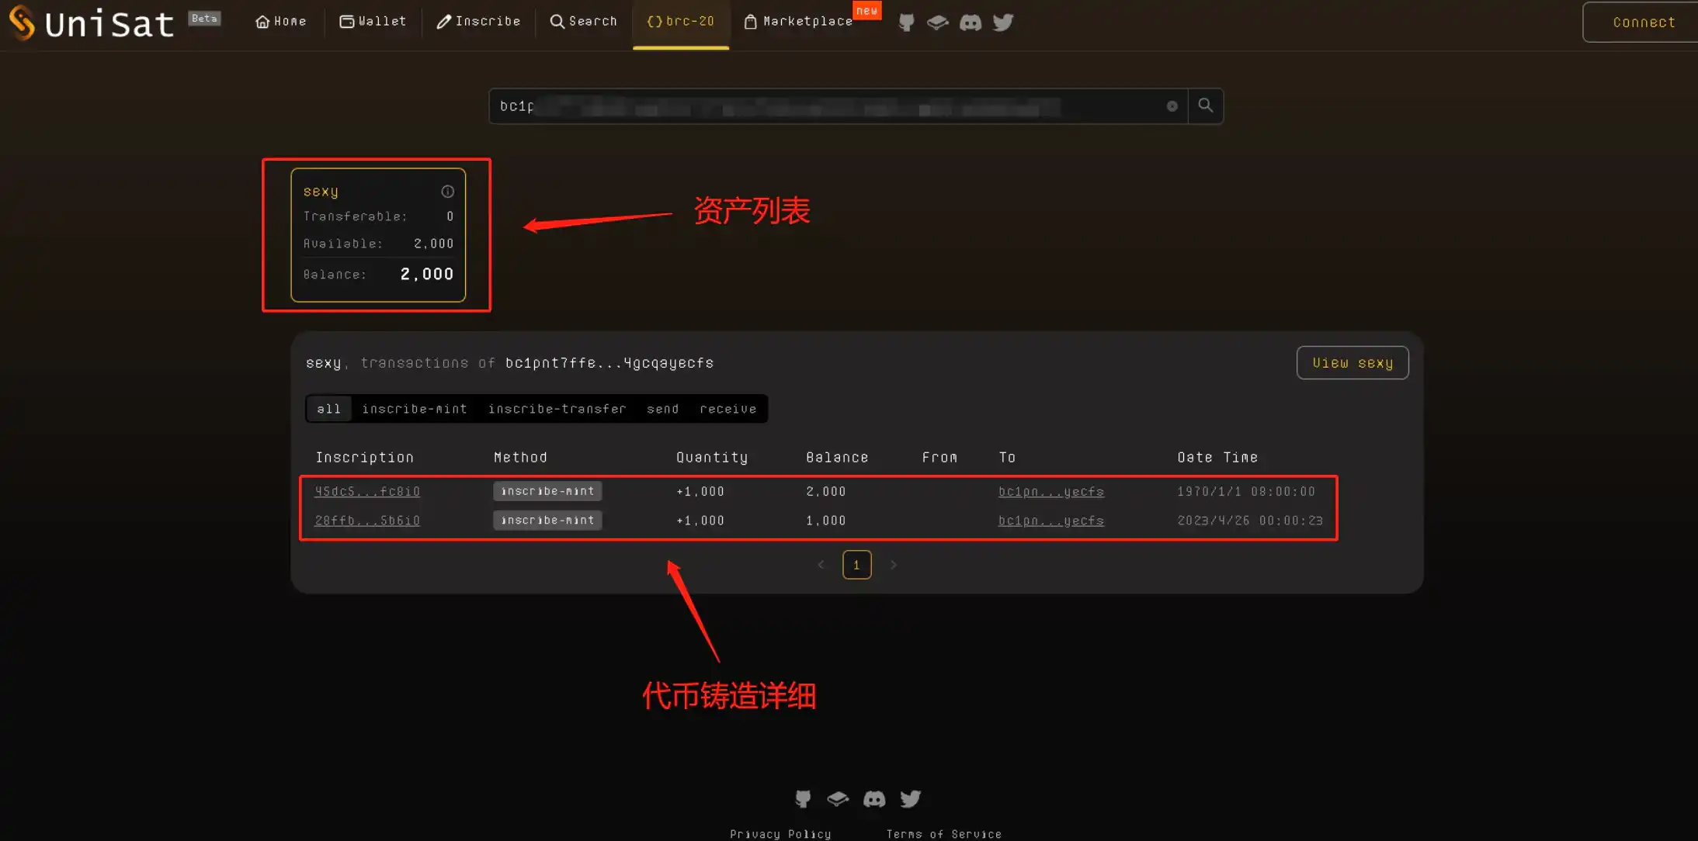The width and height of the screenshot is (1698, 841).
Task: Open the Home section
Action: click(280, 21)
